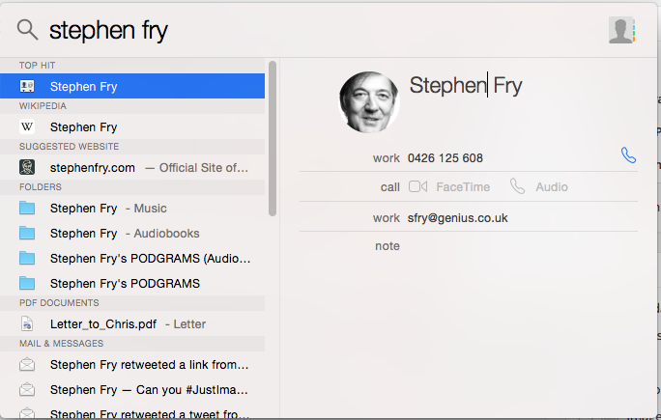Click the Wikipedia W icon
The image size is (661, 420).
coord(27,126)
